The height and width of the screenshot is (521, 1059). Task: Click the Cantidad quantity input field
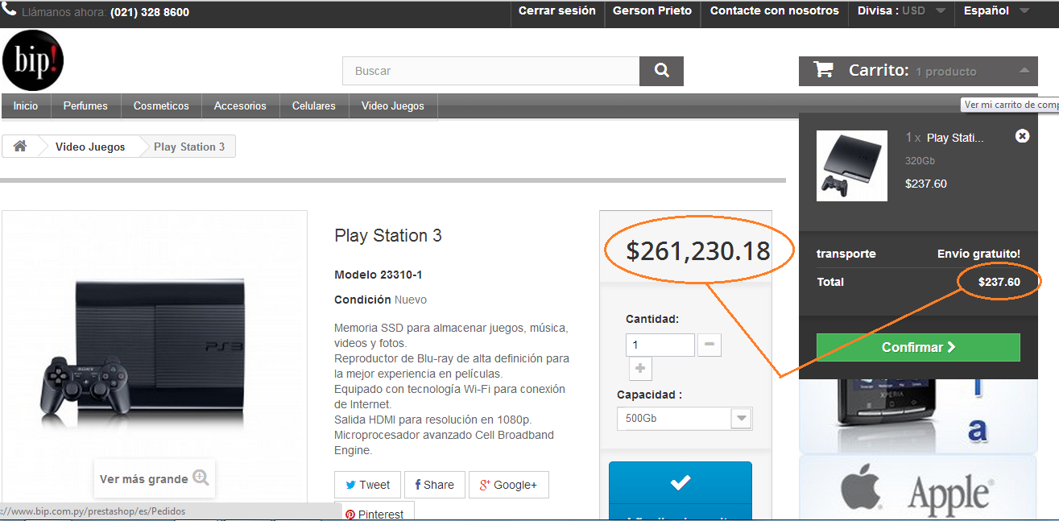pyautogui.click(x=660, y=345)
